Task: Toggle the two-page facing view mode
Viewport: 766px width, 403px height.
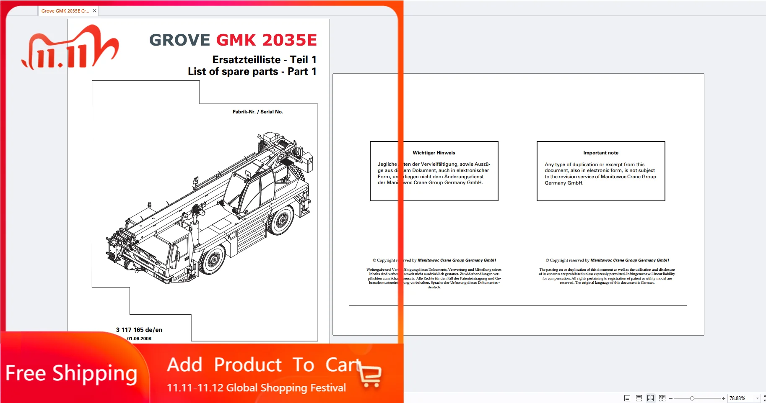Action: click(650, 398)
